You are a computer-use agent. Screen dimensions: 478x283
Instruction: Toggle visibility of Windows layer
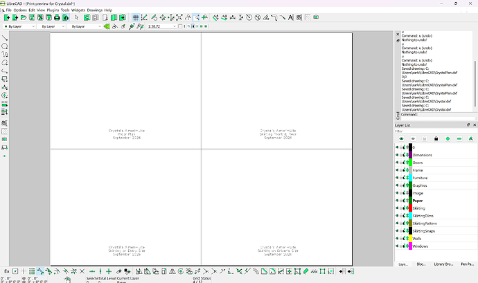pos(397,246)
